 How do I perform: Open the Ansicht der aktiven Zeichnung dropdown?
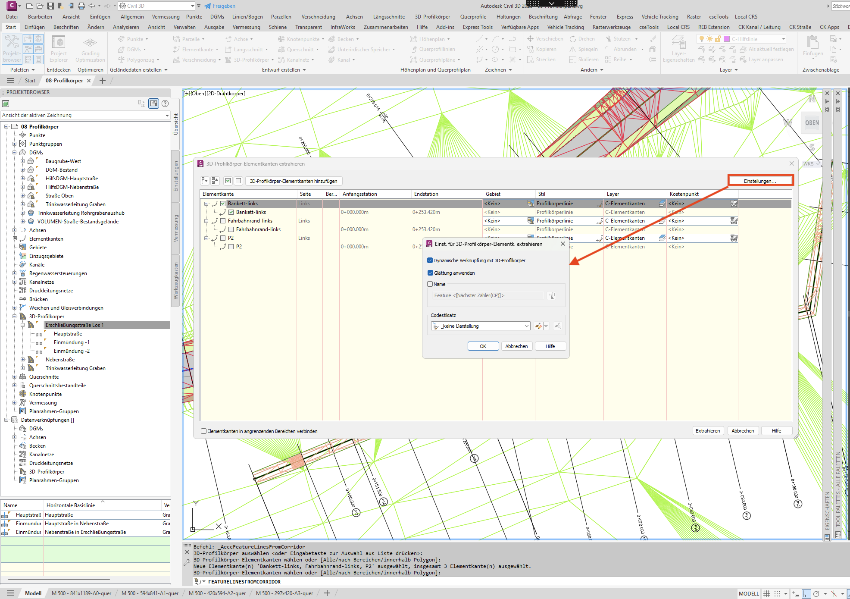(x=85, y=115)
